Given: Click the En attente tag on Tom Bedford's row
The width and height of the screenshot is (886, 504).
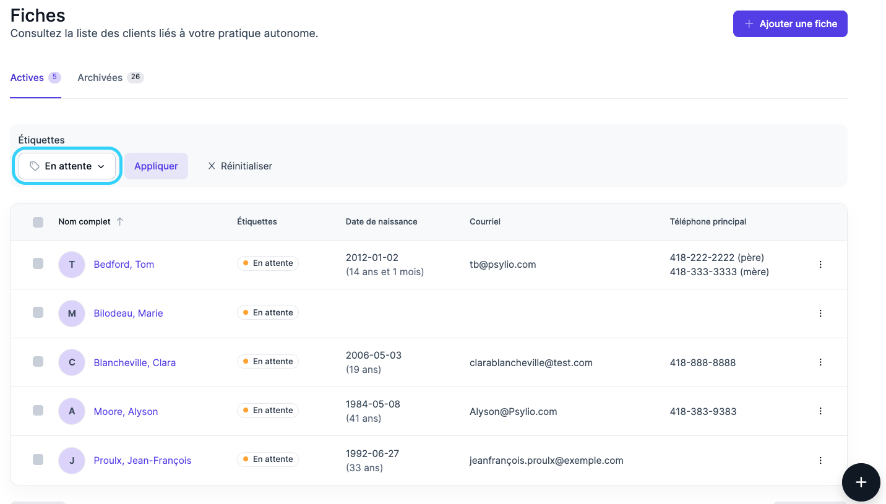Looking at the screenshot, I should pyautogui.click(x=268, y=263).
